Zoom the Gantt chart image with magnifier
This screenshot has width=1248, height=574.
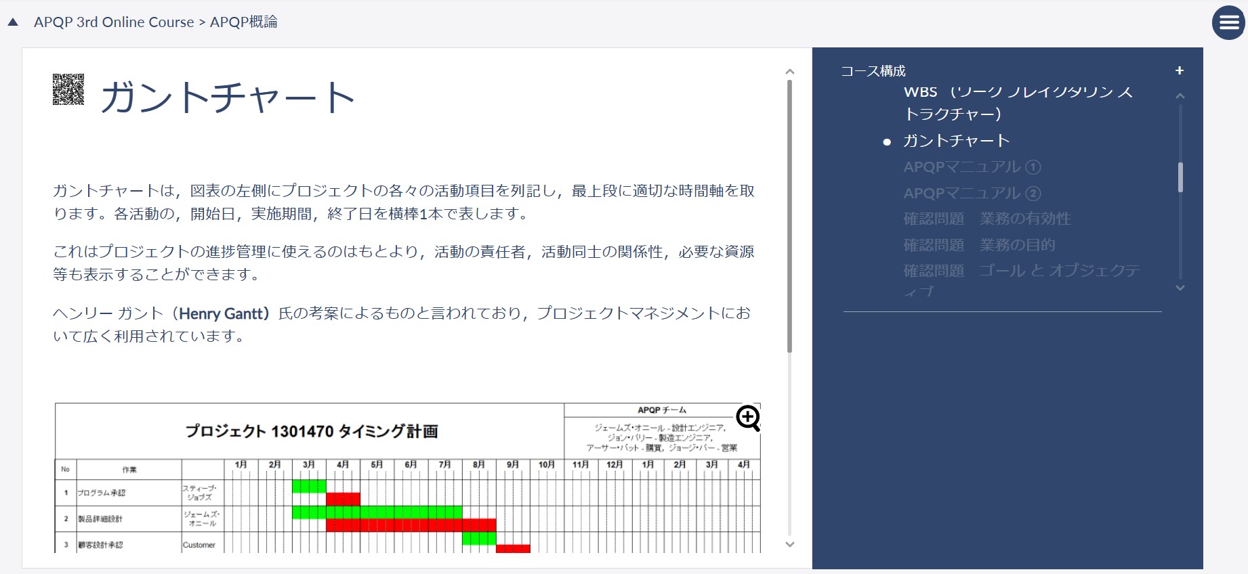[x=748, y=418]
